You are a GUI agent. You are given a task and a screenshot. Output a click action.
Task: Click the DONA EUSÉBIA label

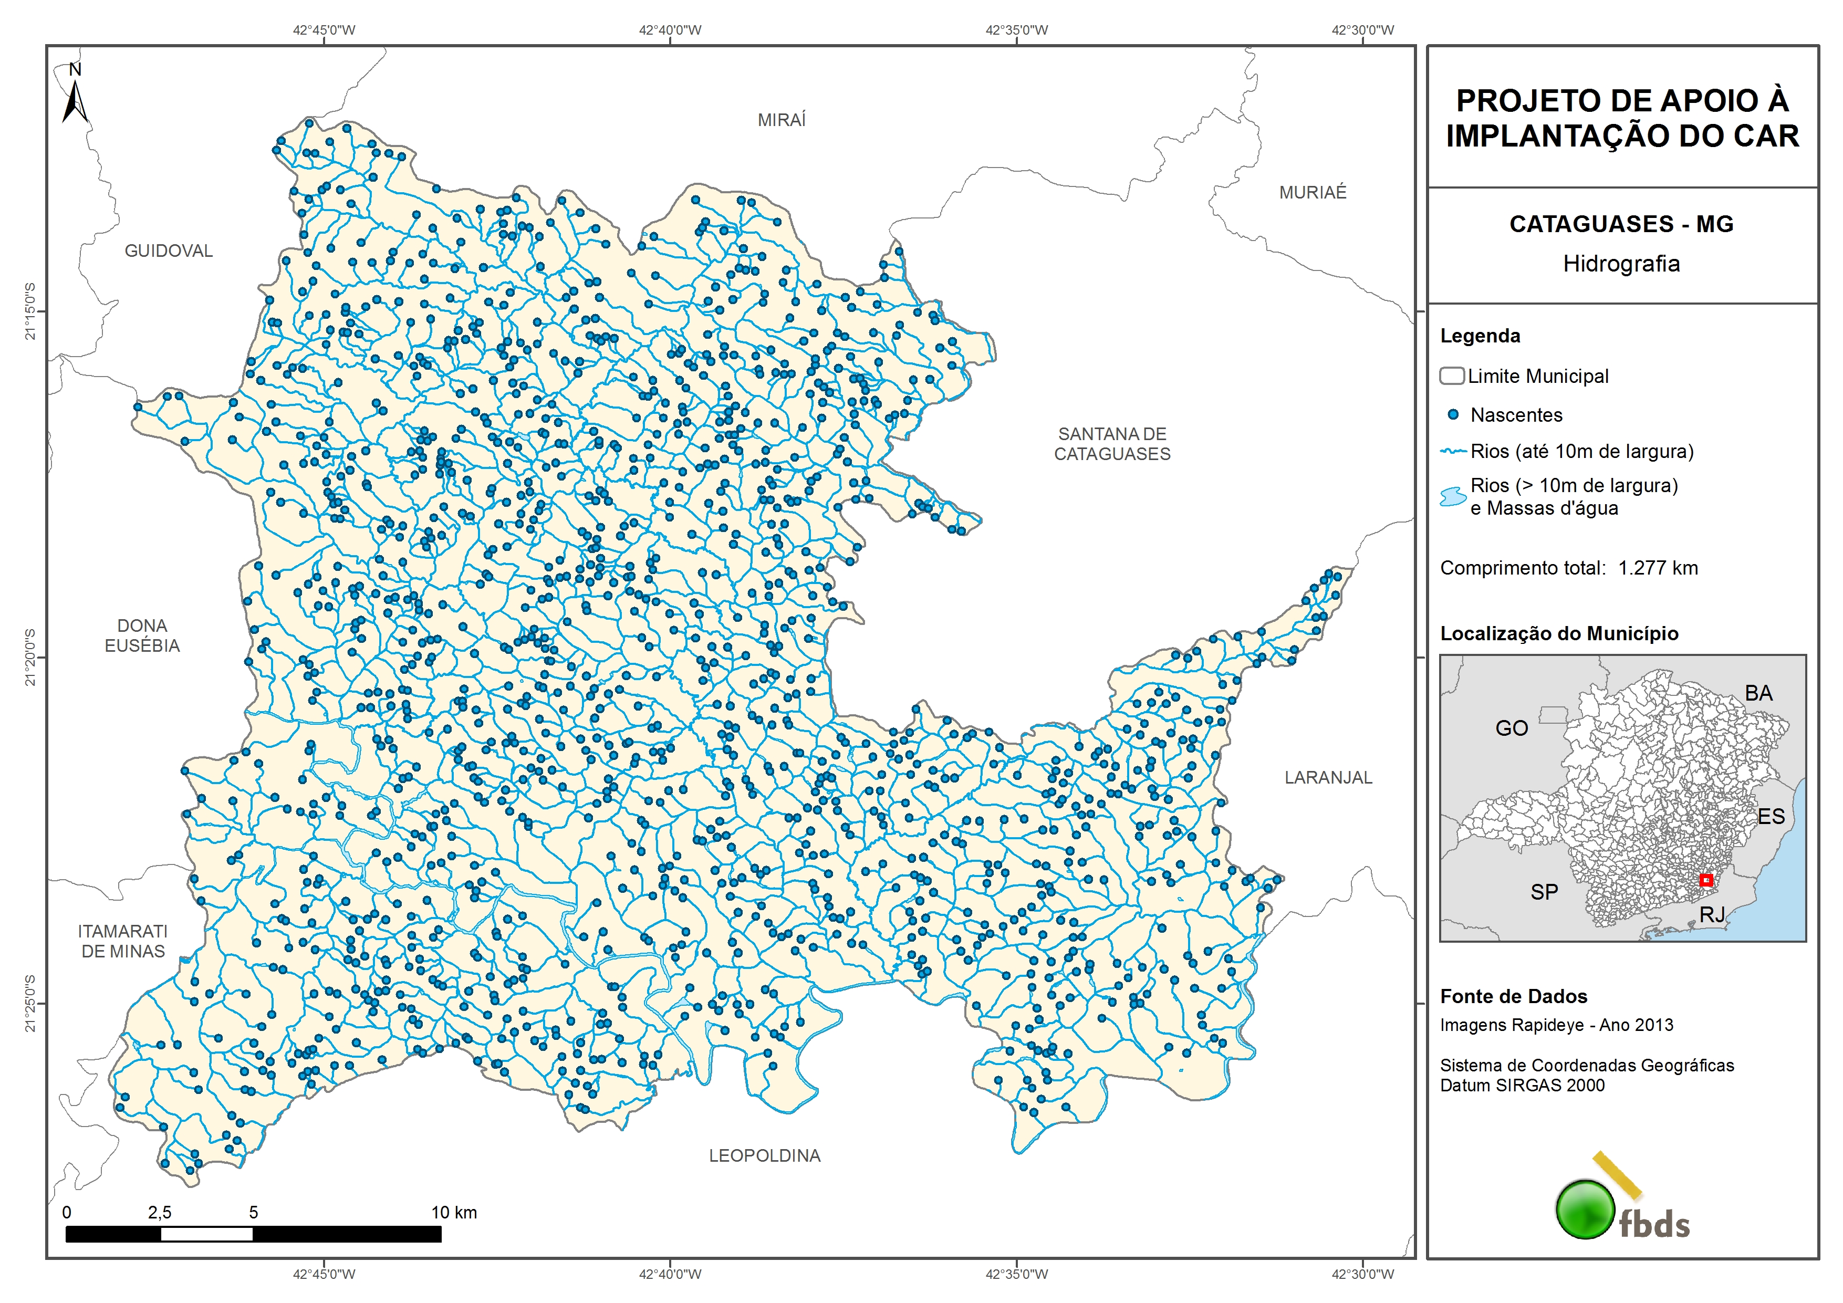(142, 636)
